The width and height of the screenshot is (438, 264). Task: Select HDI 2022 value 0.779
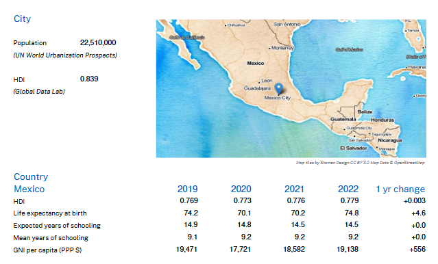pyautogui.click(x=350, y=200)
